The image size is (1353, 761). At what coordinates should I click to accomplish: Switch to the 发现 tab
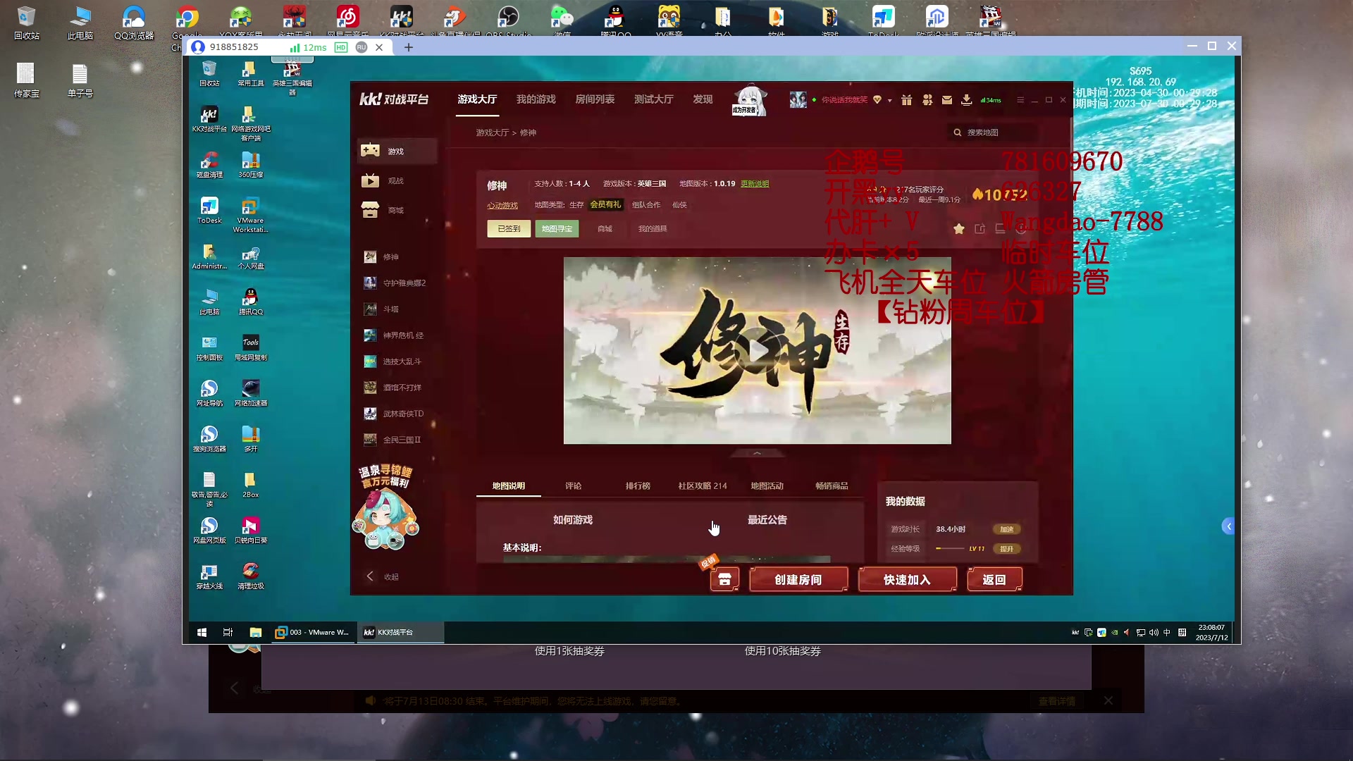[x=703, y=99]
